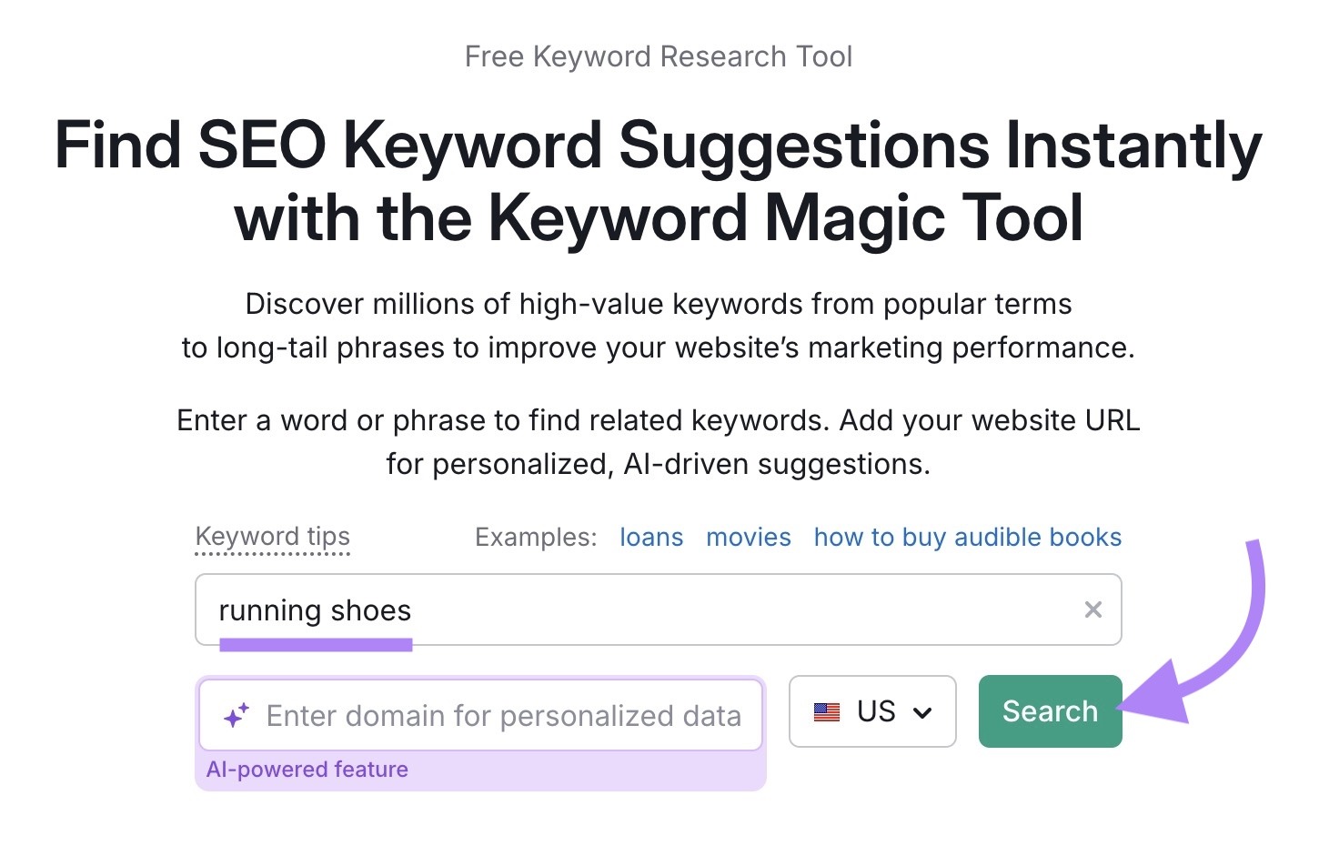Click the purple underline beneath running shoes

tap(317, 646)
